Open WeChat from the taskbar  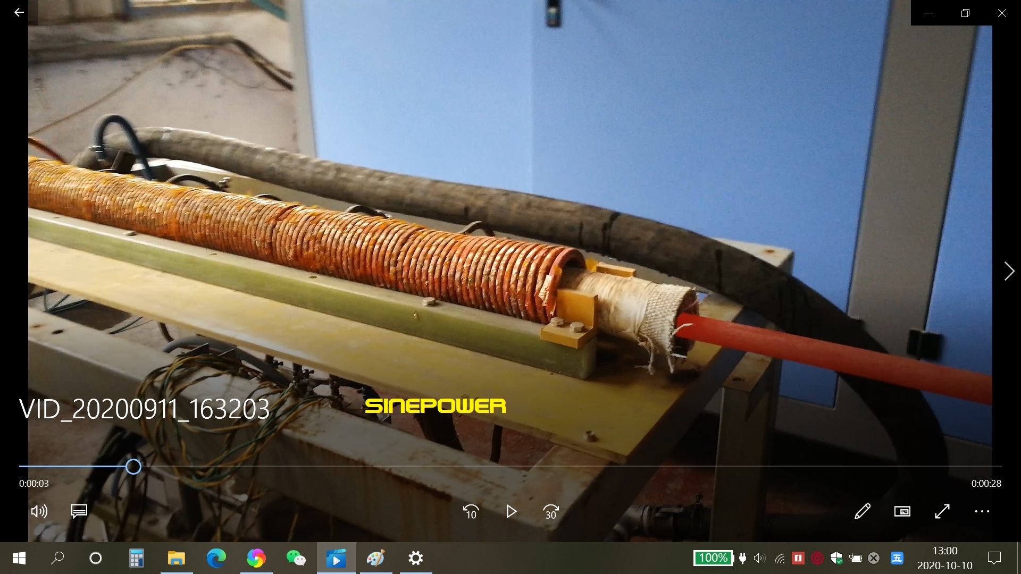click(x=296, y=558)
